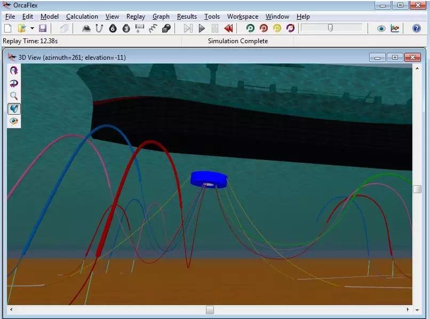Open the Calculation menu
The height and width of the screenshot is (319, 430).
(82, 17)
